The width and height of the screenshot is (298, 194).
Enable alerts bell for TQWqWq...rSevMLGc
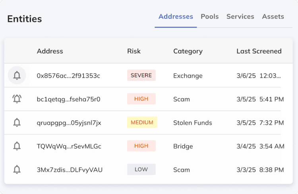point(17,146)
